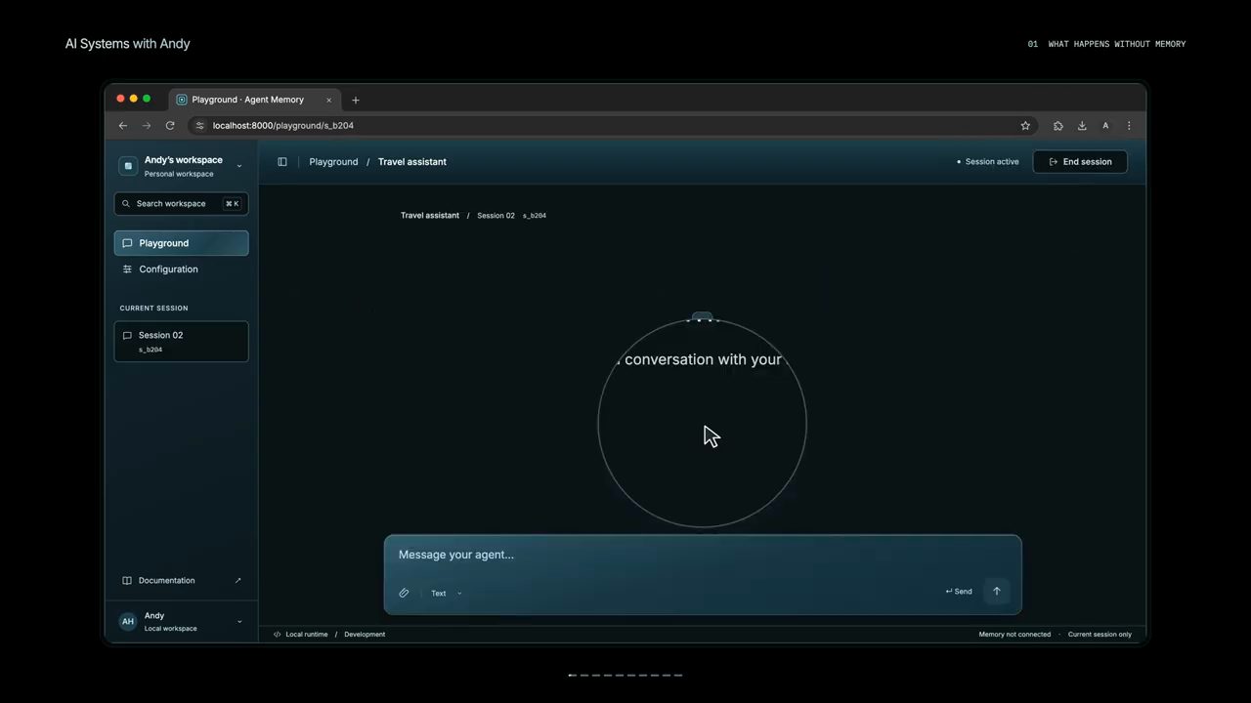Expand the Andy's workspace switcher chevron
This screenshot has height=703, width=1251.
click(239, 166)
